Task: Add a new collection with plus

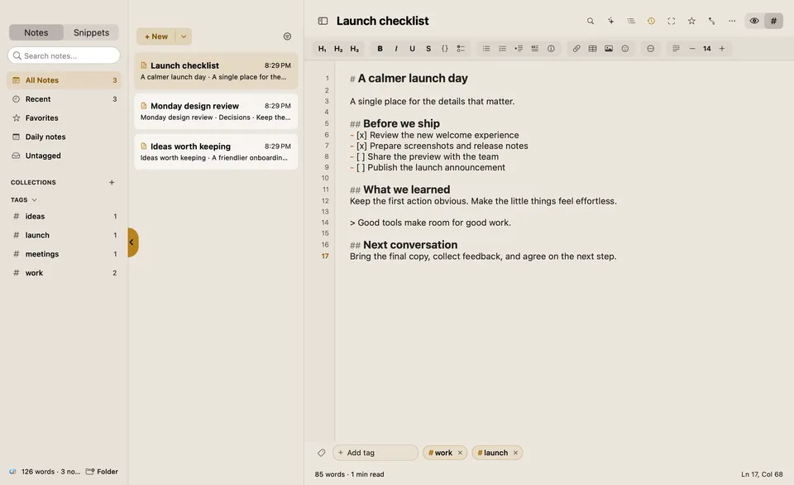Action: pyautogui.click(x=112, y=182)
